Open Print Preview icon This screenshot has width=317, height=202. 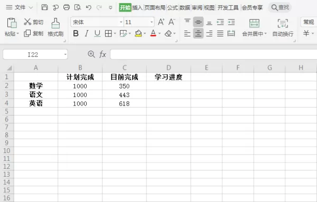[78, 7]
